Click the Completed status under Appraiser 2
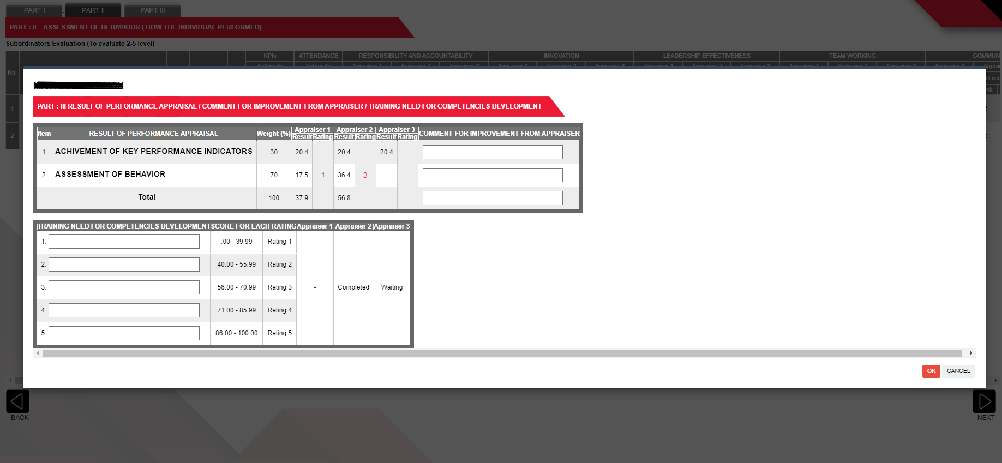Screen dimensions: 1002x463 point(353,287)
